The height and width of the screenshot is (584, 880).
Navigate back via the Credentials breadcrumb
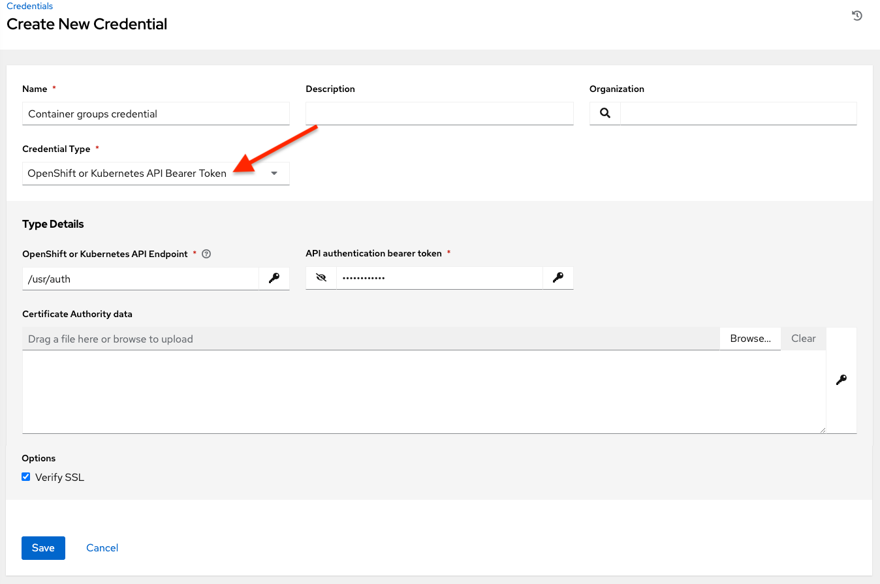(28, 5)
